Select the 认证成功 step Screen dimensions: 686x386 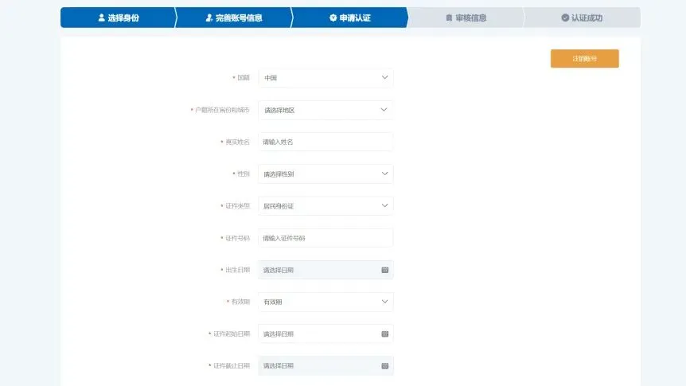tap(582, 18)
